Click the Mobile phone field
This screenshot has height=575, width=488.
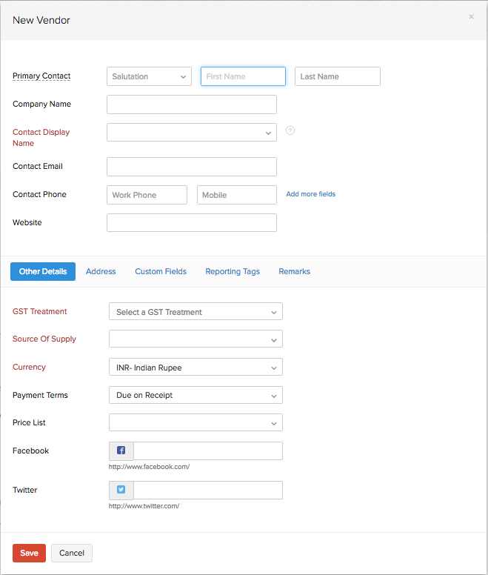pos(237,195)
